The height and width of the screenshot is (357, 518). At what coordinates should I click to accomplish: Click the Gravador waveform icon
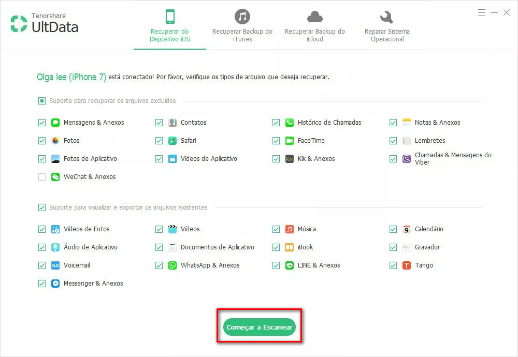click(x=406, y=247)
